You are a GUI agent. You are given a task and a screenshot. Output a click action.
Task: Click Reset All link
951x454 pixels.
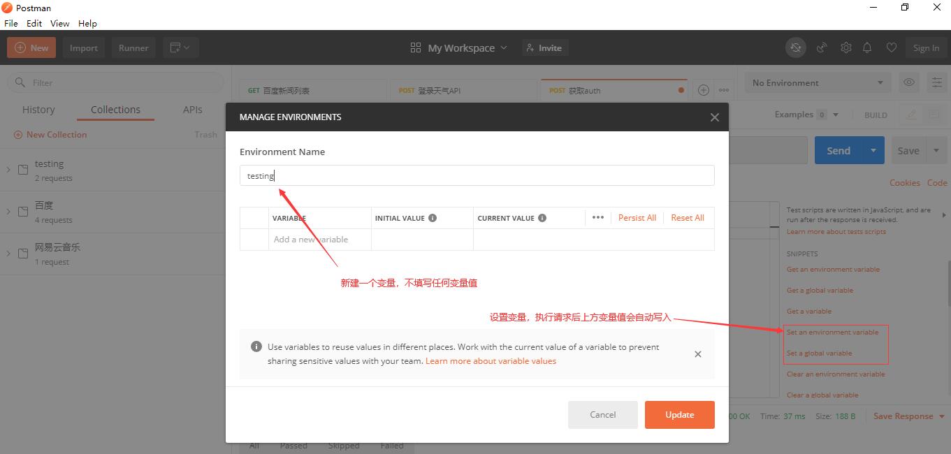click(x=688, y=218)
